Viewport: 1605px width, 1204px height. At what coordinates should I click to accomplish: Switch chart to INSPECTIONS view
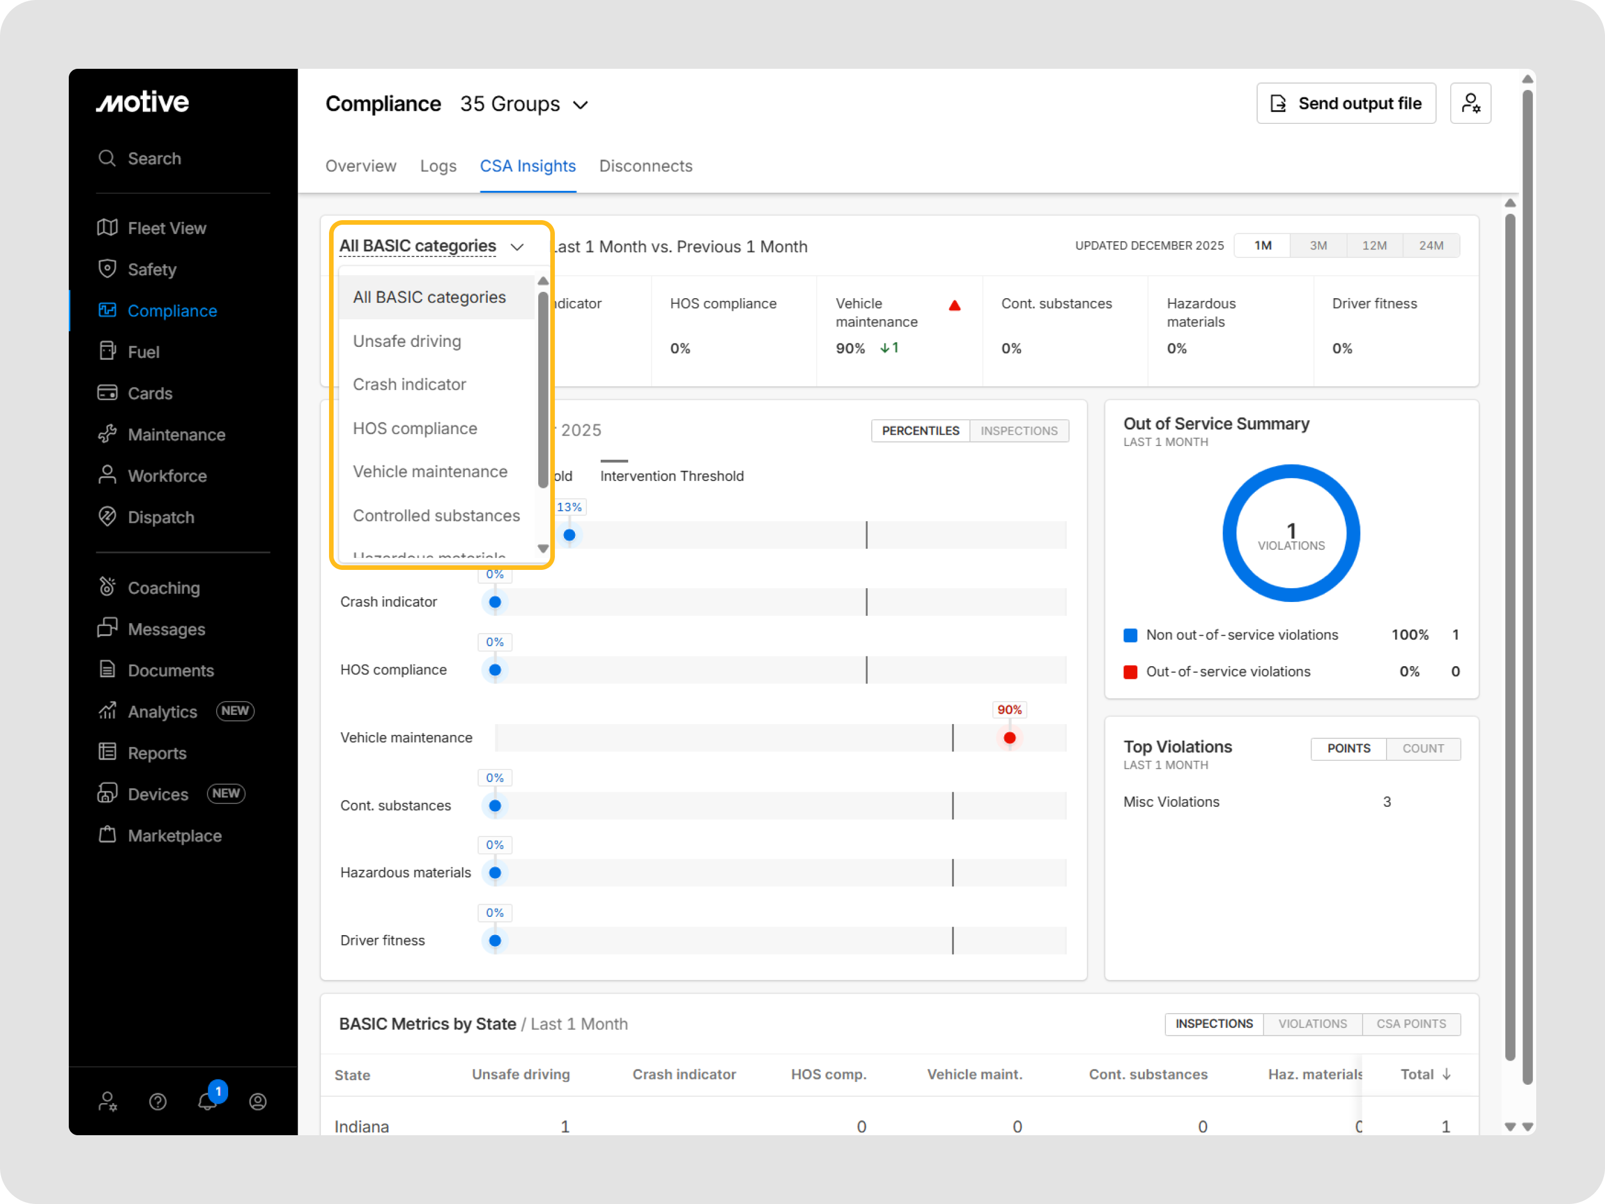(1018, 431)
